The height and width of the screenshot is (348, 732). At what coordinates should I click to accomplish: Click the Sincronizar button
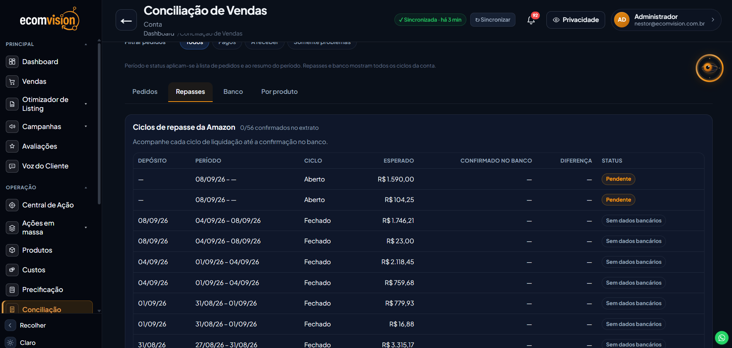click(493, 20)
